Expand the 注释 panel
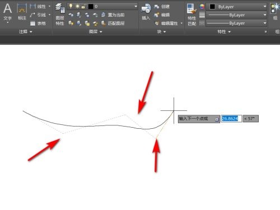This screenshot has width=280, height=210. tap(26, 32)
